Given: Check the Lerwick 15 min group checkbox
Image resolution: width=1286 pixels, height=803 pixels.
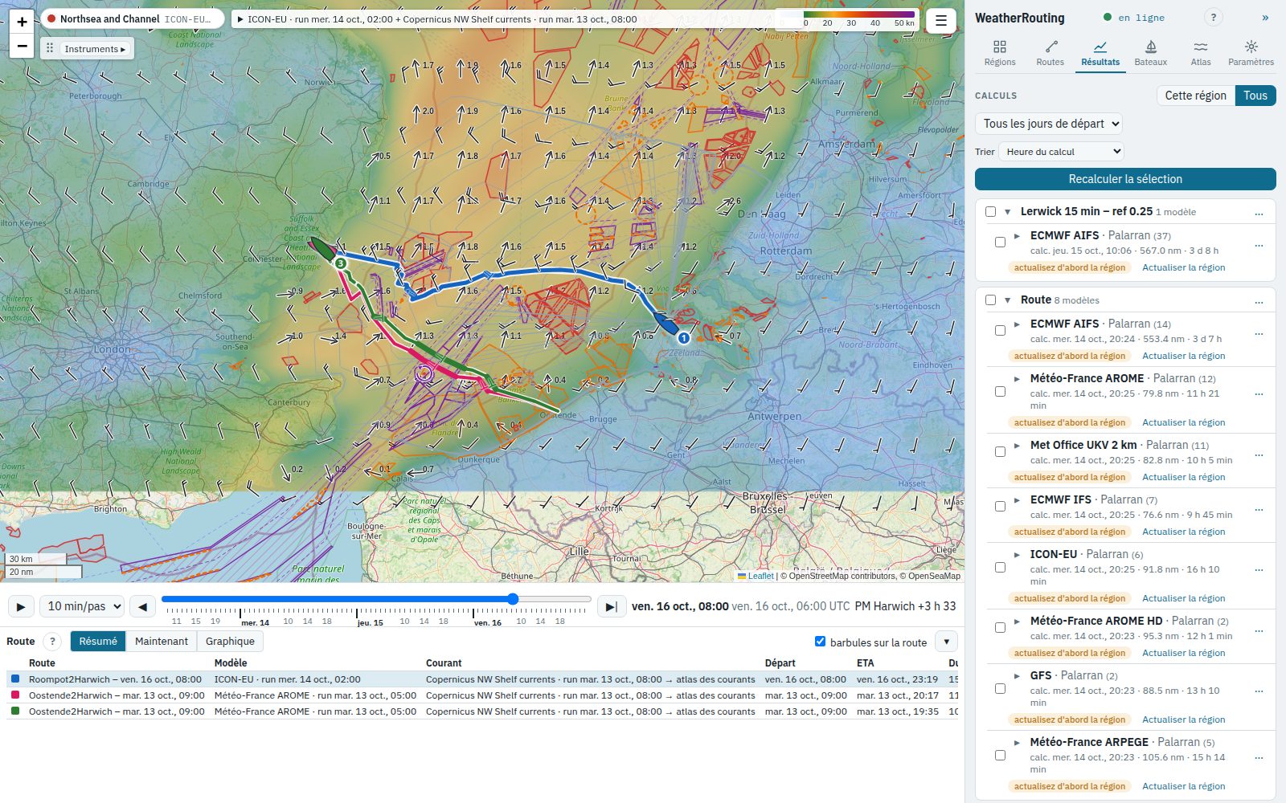Looking at the screenshot, I should click(990, 212).
